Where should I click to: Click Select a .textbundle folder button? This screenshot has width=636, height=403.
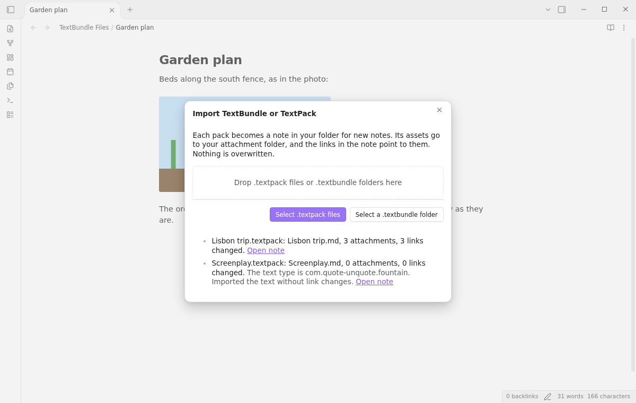point(396,215)
